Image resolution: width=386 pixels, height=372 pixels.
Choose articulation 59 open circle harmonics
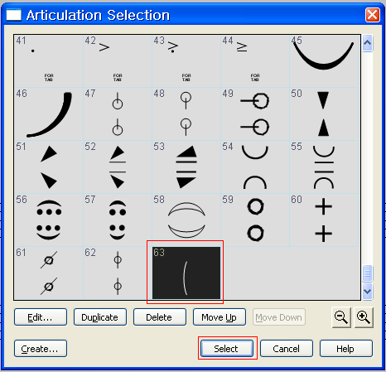coord(255,220)
